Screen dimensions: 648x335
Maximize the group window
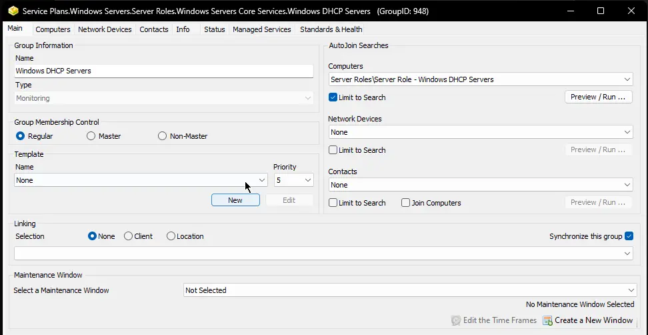point(601,11)
